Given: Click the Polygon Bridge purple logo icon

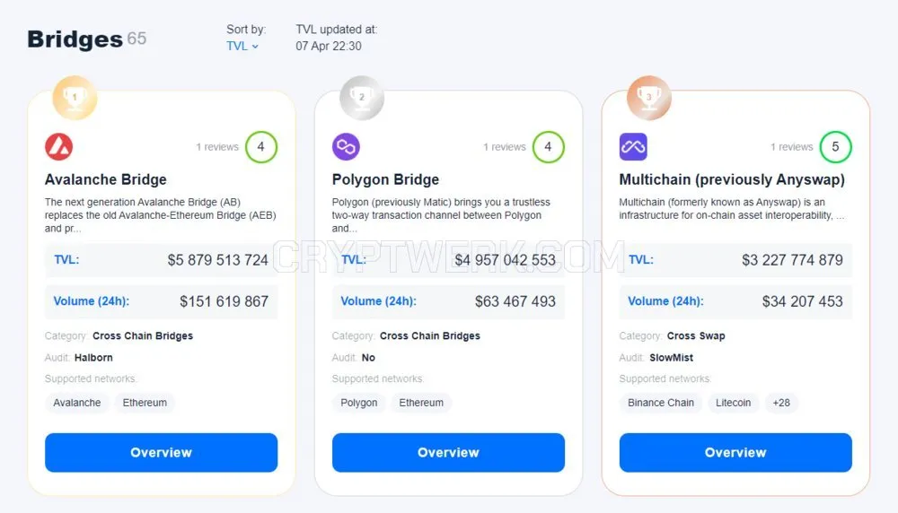Looking at the screenshot, I should click(346, 147).
